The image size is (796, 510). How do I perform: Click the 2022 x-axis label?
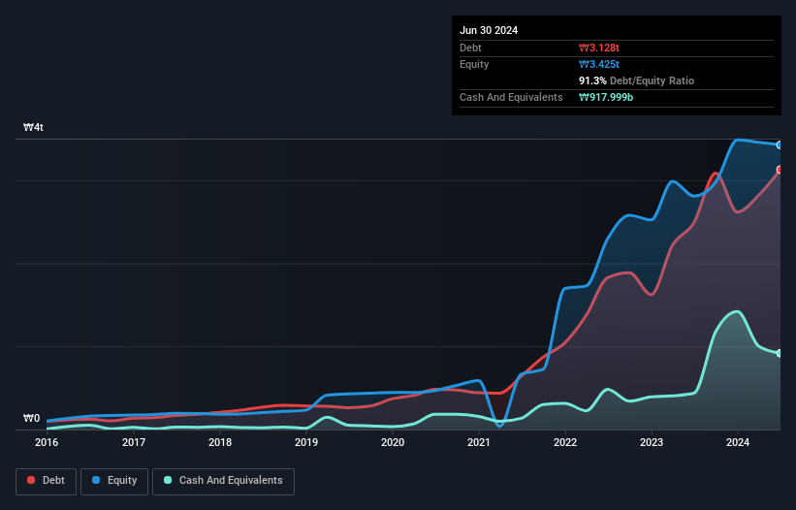pyautogui.click(x=565, y=442)
